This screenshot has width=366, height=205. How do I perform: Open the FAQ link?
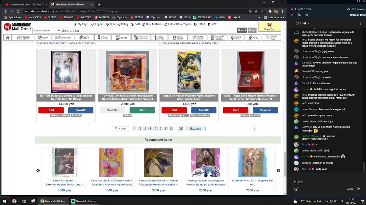pyautogui.click(x=136, y=24)
